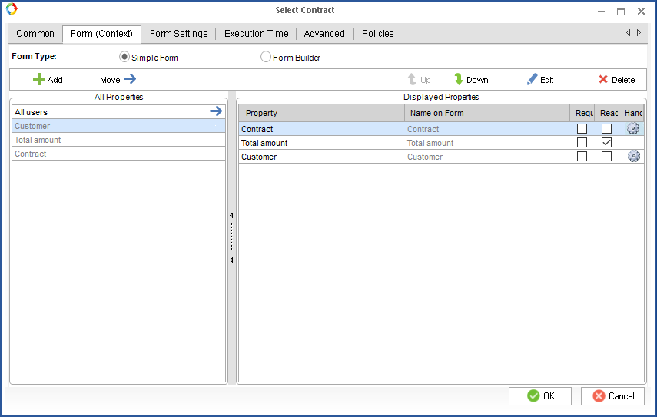Open handler gear icon for Contract row
Viewport: 657px width, 417px height.
pos(633,129)
